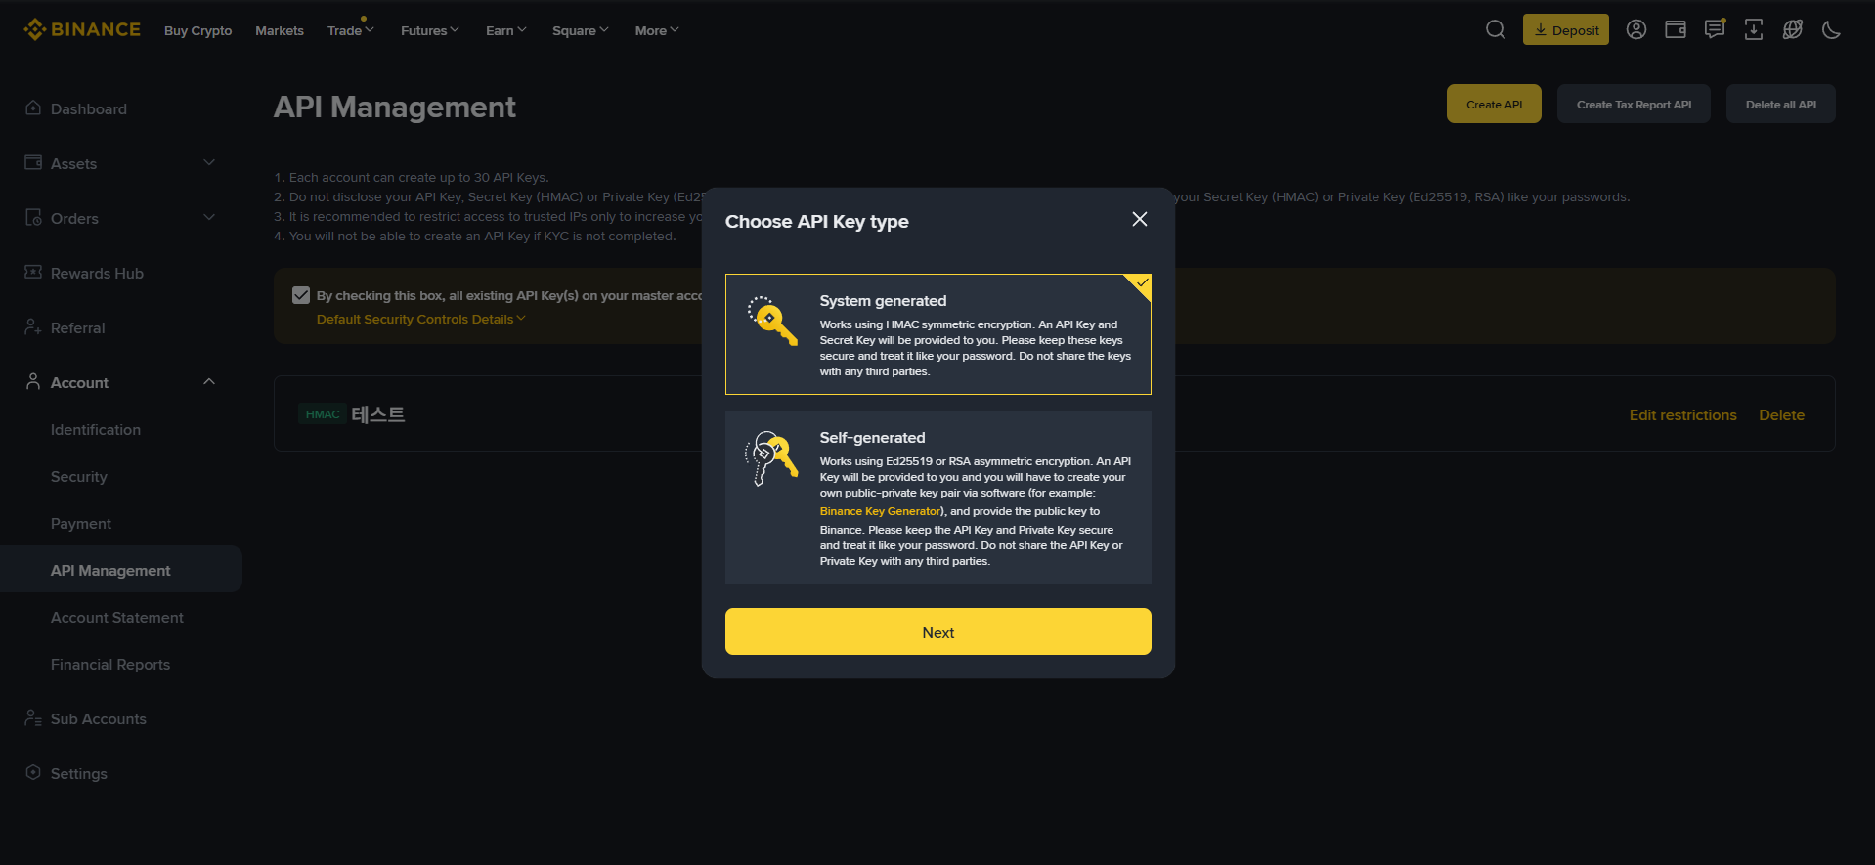Click the Rewards Hub icon
The height and width of the screenshot is (865, 1875).
point(33,272)
